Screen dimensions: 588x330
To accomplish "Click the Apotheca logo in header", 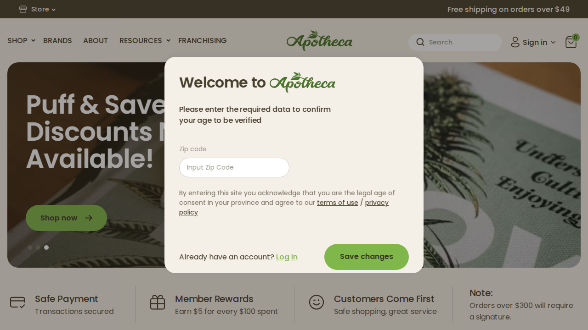I will point(320,40).
